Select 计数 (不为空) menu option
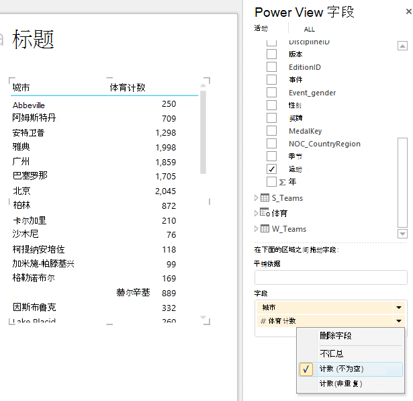 (x=351, y=369)
